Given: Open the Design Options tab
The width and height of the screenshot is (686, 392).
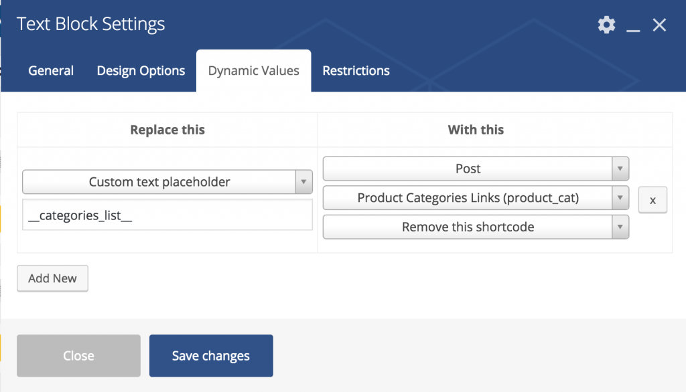Looking at the screenshot, I should (141, 70).
